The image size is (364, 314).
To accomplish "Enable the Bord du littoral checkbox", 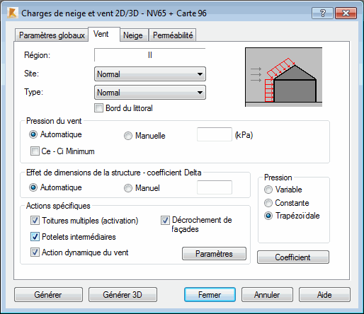I will (98, 108).
